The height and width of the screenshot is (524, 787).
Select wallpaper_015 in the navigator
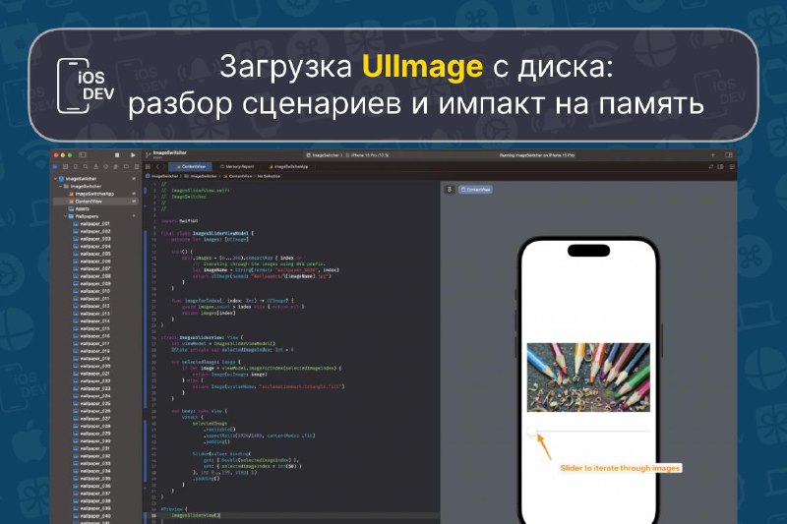95,328
